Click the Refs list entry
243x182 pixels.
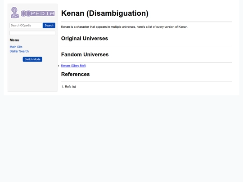point(70,87)
